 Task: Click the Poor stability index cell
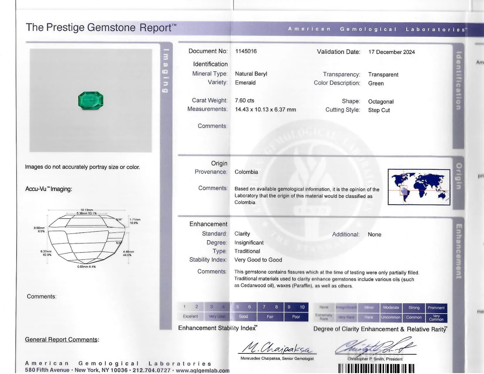pos(296,317)
